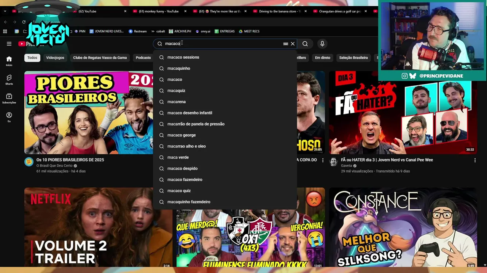Open the PNN bookmark
Viewport: 487px width, 273px height.
click(80, 31)
